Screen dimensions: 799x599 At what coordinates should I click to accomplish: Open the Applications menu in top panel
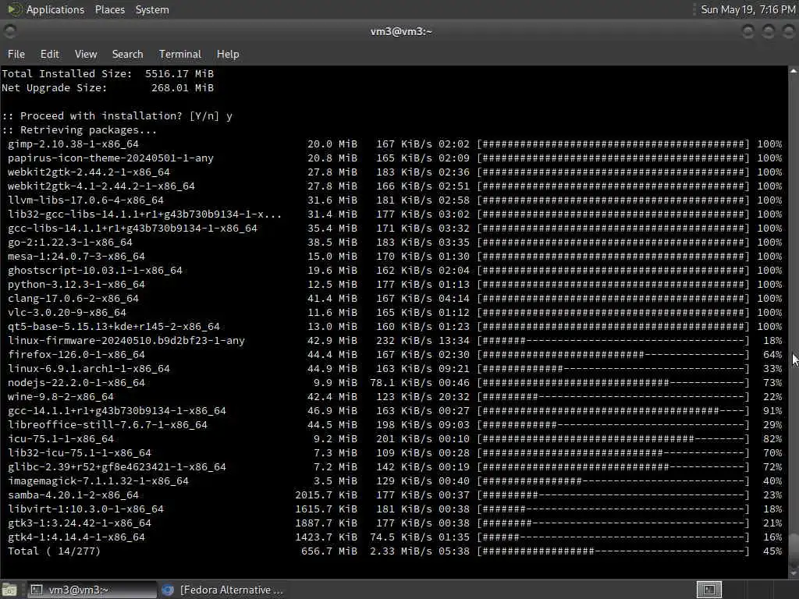55,9
